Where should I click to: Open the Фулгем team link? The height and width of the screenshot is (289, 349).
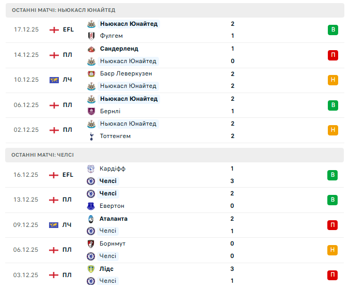click(110, 36)
